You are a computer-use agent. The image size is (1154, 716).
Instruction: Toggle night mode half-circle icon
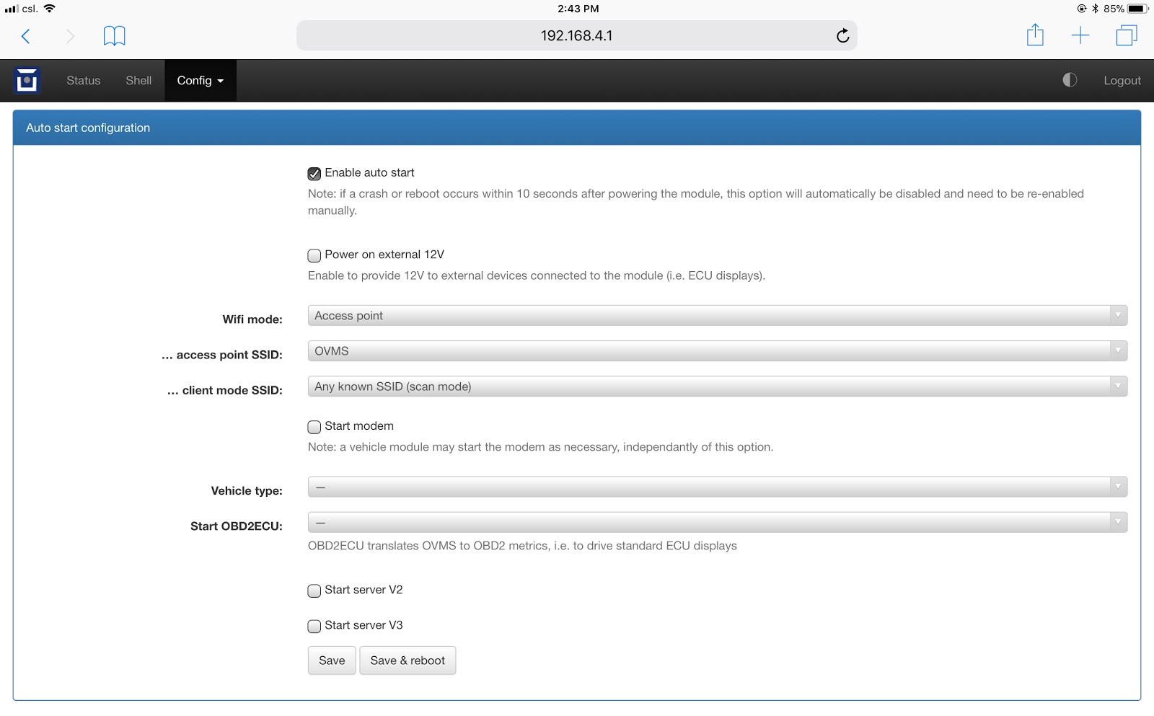(x=1070, y=80)
